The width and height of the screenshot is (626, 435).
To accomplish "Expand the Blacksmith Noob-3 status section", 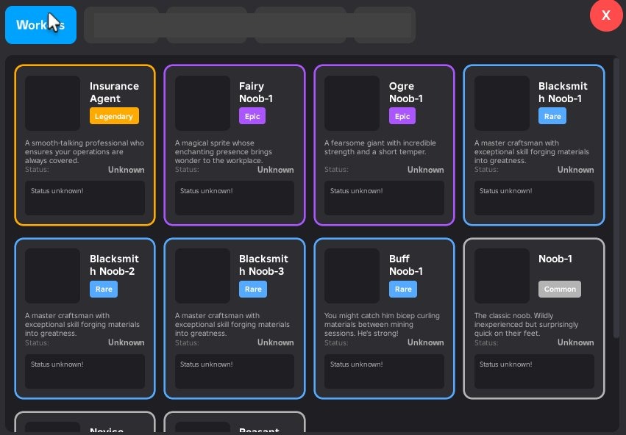I will tap(235, 371).
